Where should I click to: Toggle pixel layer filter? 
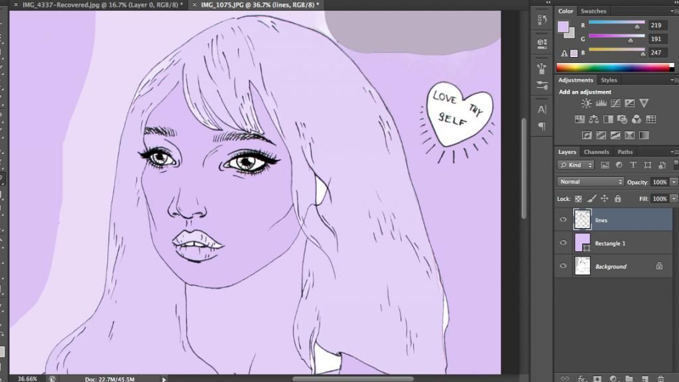605,165
